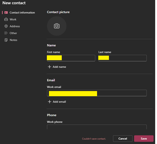Click into the Work email field

97,93
